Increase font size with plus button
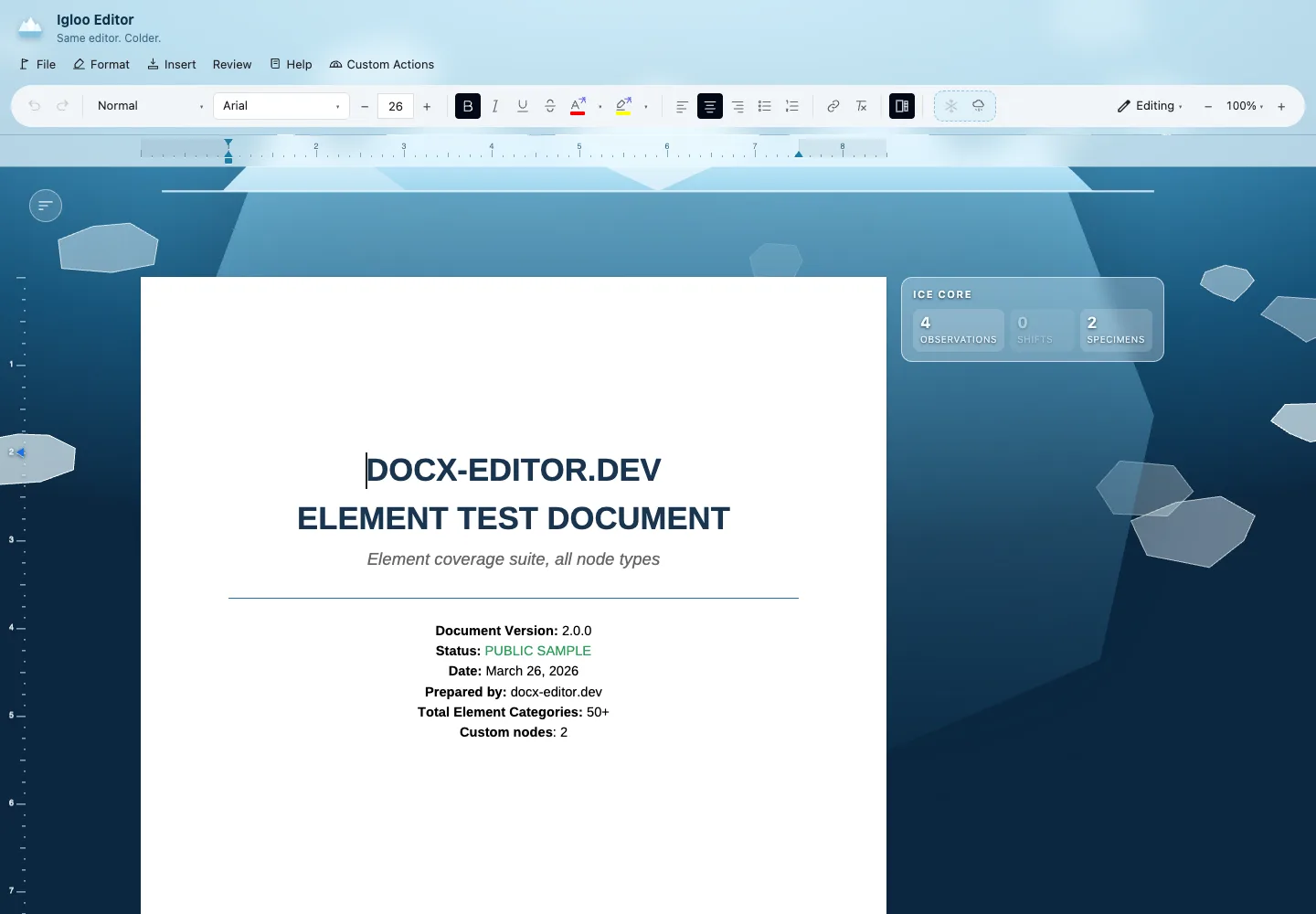This screenshot has width=1316, height=914. point(427,106)
